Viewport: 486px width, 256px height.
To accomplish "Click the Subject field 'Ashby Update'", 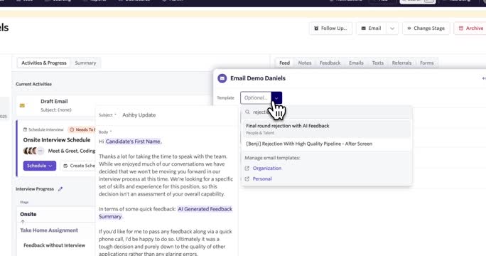I will (139, 114).
